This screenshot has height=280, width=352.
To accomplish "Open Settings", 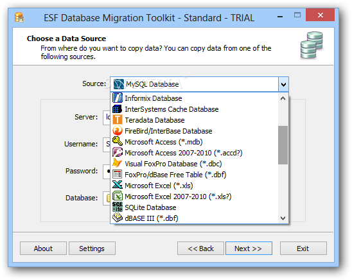I will [x=92, y=249].
